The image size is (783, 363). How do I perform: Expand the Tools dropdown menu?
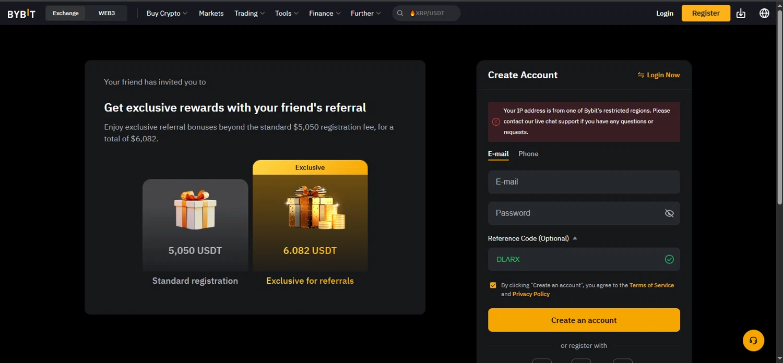coord(287,14)
